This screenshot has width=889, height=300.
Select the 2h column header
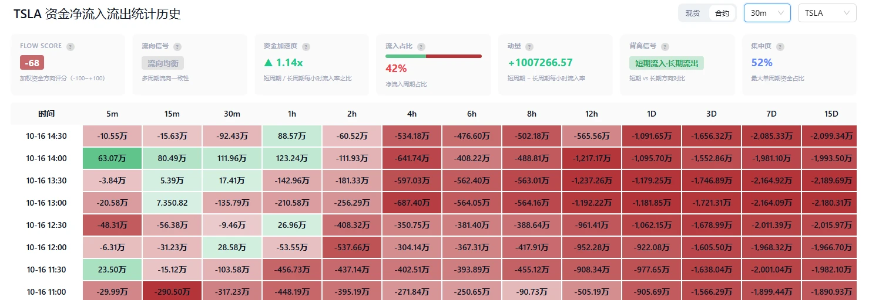(352, 114)
